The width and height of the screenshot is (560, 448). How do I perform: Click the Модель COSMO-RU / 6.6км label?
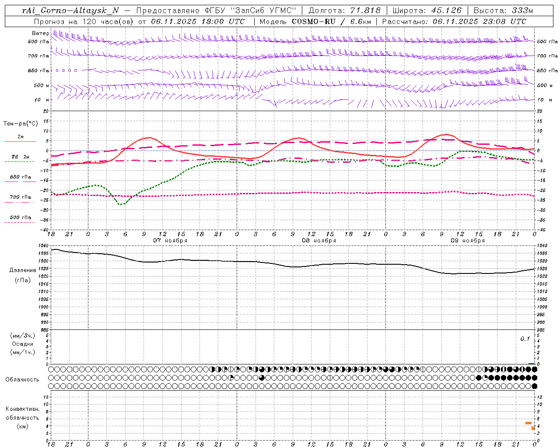(315, 21)
